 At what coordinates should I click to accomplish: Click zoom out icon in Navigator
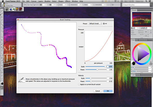tap(142, 28)
